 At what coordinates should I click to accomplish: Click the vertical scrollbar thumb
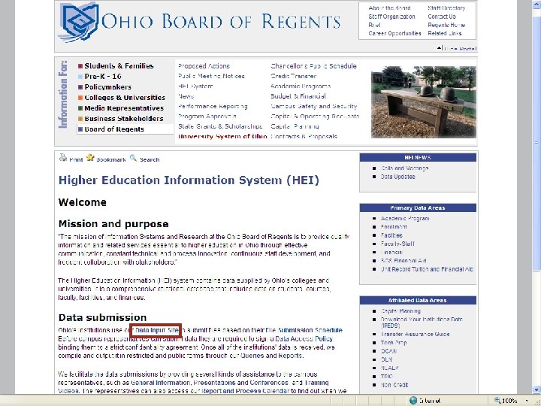(536, 142)
